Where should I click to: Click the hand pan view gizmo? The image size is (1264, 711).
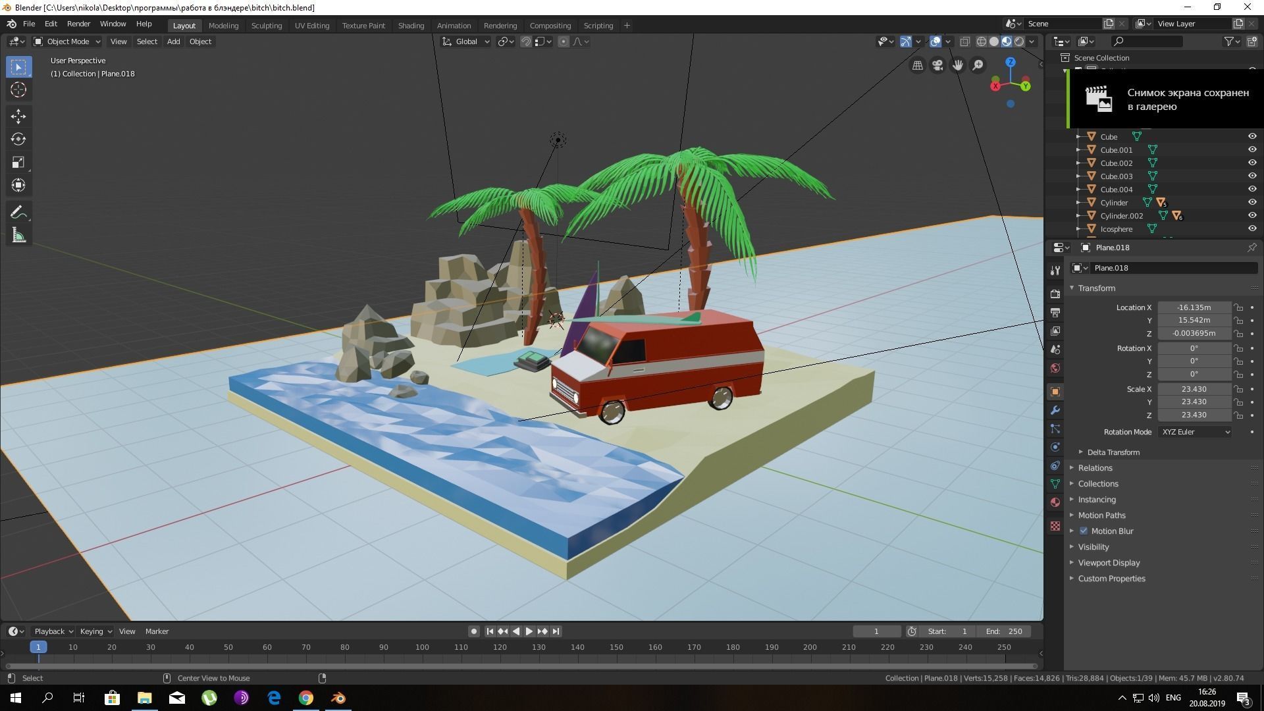[958, 65]
